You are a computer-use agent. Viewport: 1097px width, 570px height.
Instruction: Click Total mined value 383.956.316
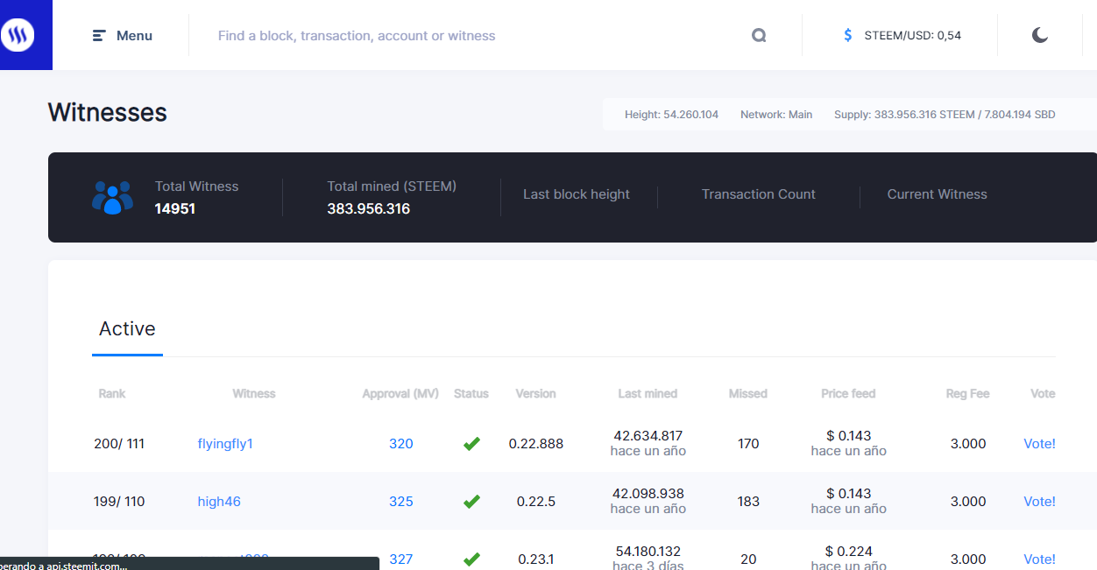(x=369, y=209)
